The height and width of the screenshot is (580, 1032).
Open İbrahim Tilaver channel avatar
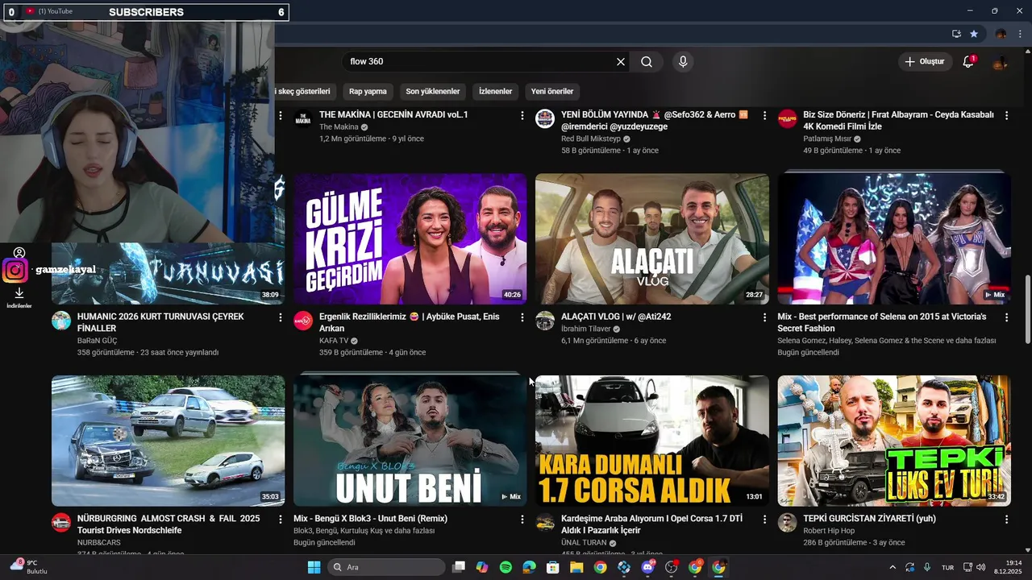545,321
